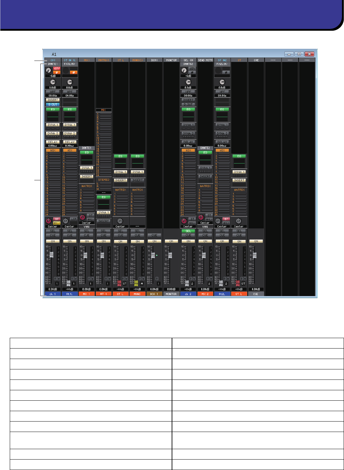Open the MX1 strip EQ graph thumbnail
The width and height of the screenshot is (344, 470).
pyautogui.click(x=87, y=159)
